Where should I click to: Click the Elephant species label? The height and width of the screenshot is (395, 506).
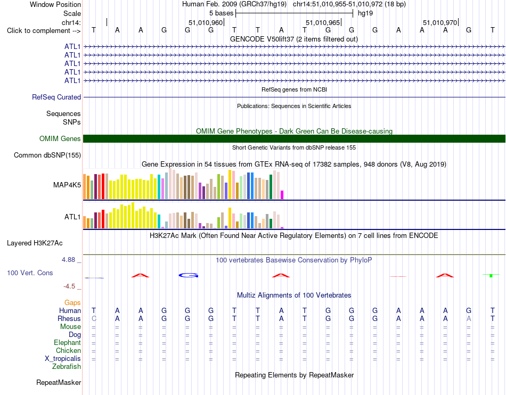click(67, 342)
